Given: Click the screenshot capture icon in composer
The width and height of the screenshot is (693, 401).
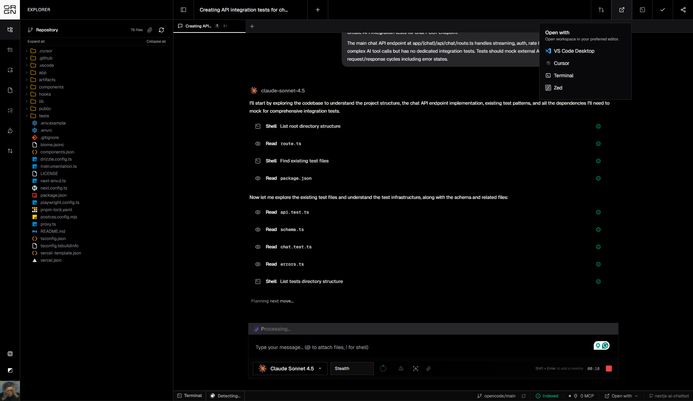Looking at the screenshot, I should click(x=416, y=369).
